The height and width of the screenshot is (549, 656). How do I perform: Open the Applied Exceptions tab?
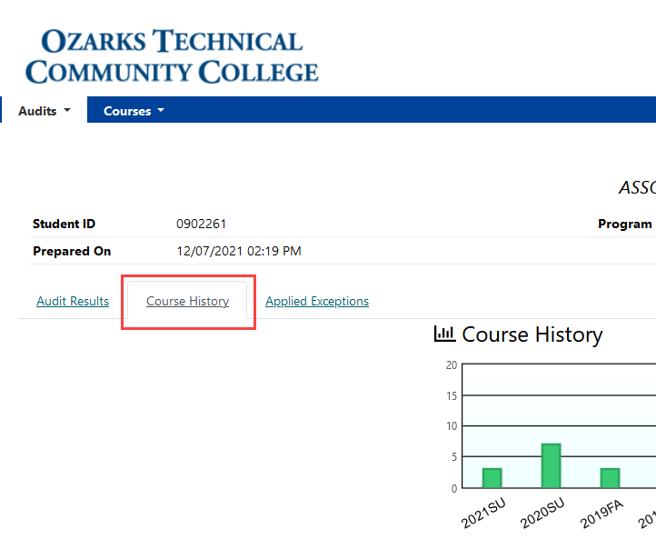317,301
